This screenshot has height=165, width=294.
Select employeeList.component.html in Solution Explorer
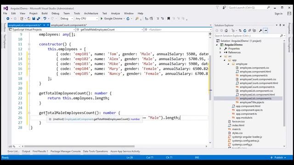pos(257,95)
